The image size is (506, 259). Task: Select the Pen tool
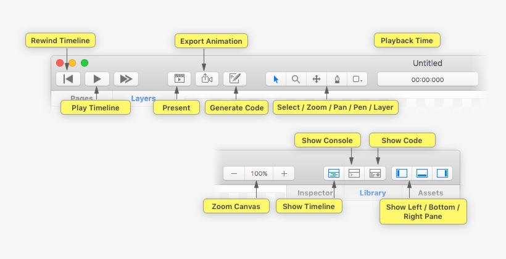pos(337,79)
